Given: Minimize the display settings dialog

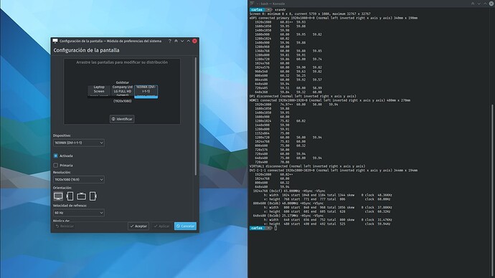Looking at the screenshot, I should 182,41.
